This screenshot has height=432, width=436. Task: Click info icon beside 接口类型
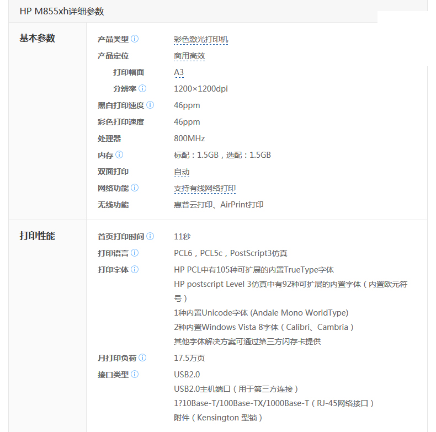point(135,374)
